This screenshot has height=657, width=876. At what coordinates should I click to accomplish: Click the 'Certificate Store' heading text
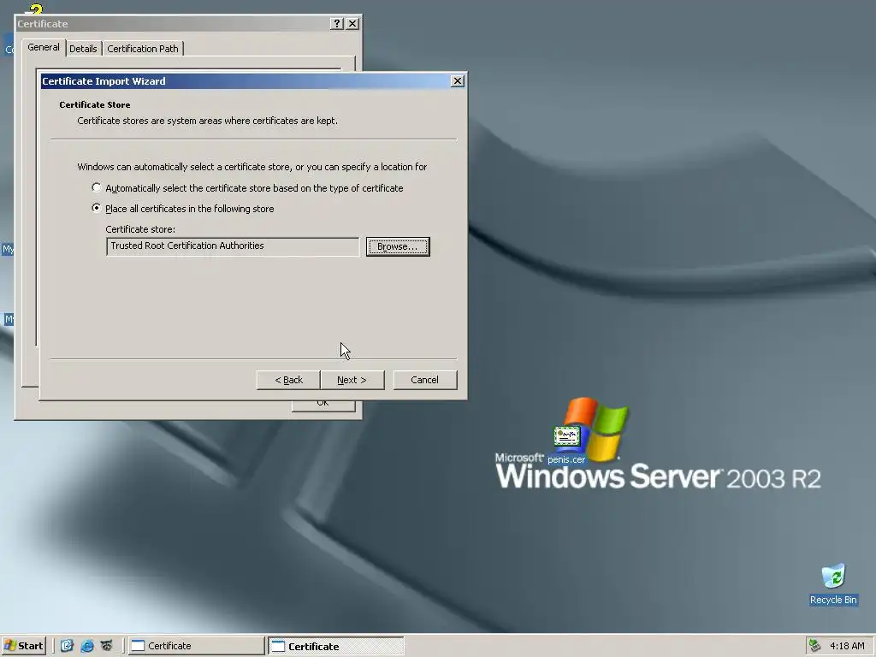(94, 104)
